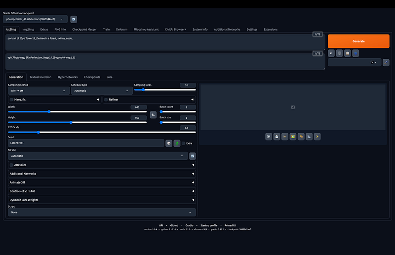This screenshot has width=395, height=255.
Task: Open the Settings tab
Action: coord(252,30)
